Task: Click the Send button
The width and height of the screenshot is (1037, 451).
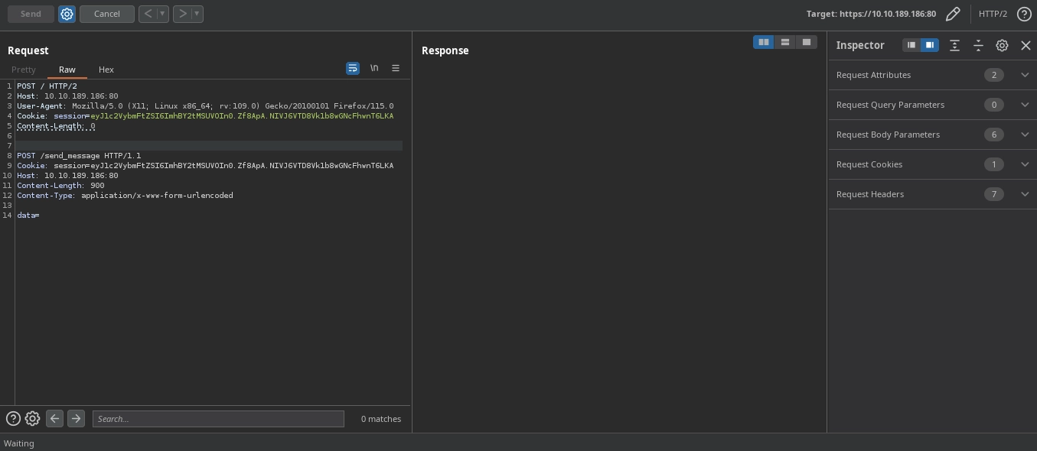Action: (x=31, y=14)
